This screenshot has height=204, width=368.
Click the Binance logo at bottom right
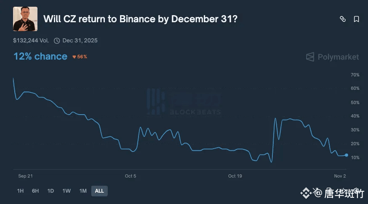pyautogui.click(x=306, y=193)
